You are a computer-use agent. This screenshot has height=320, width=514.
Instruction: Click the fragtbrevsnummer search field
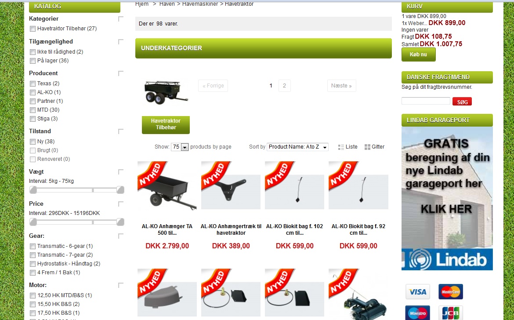coord(426,101)
